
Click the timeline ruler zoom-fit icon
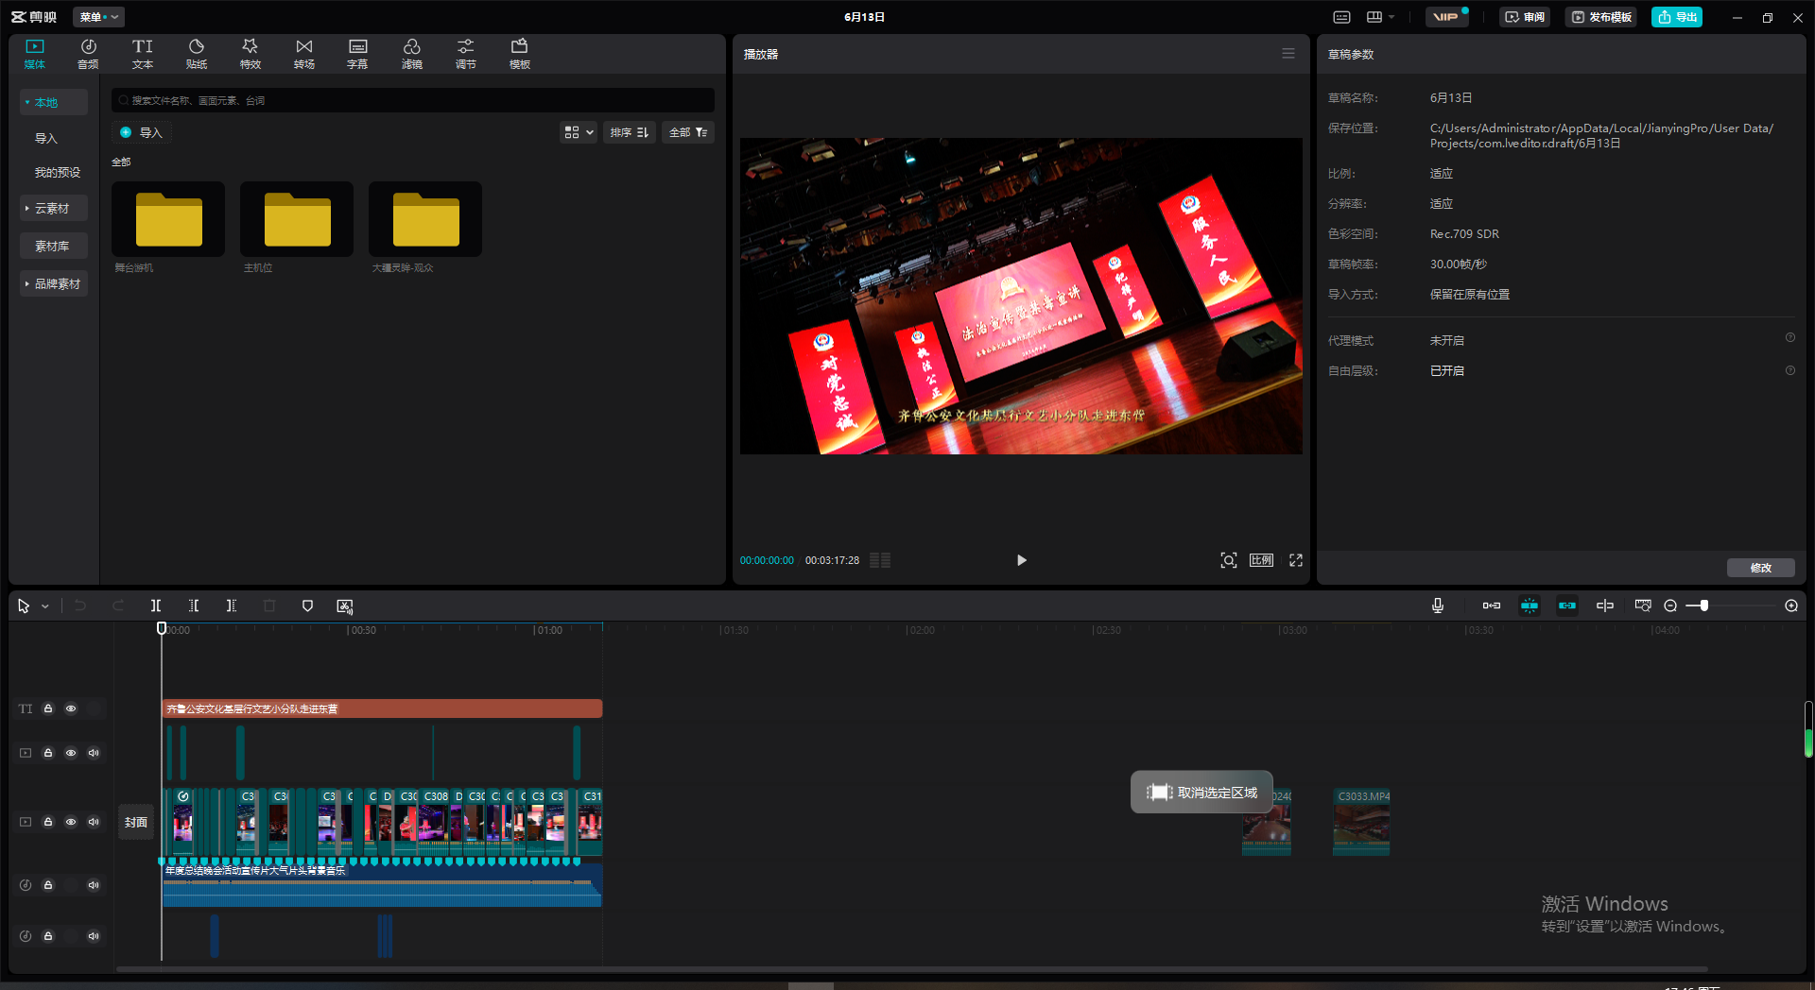(1643, 606)
